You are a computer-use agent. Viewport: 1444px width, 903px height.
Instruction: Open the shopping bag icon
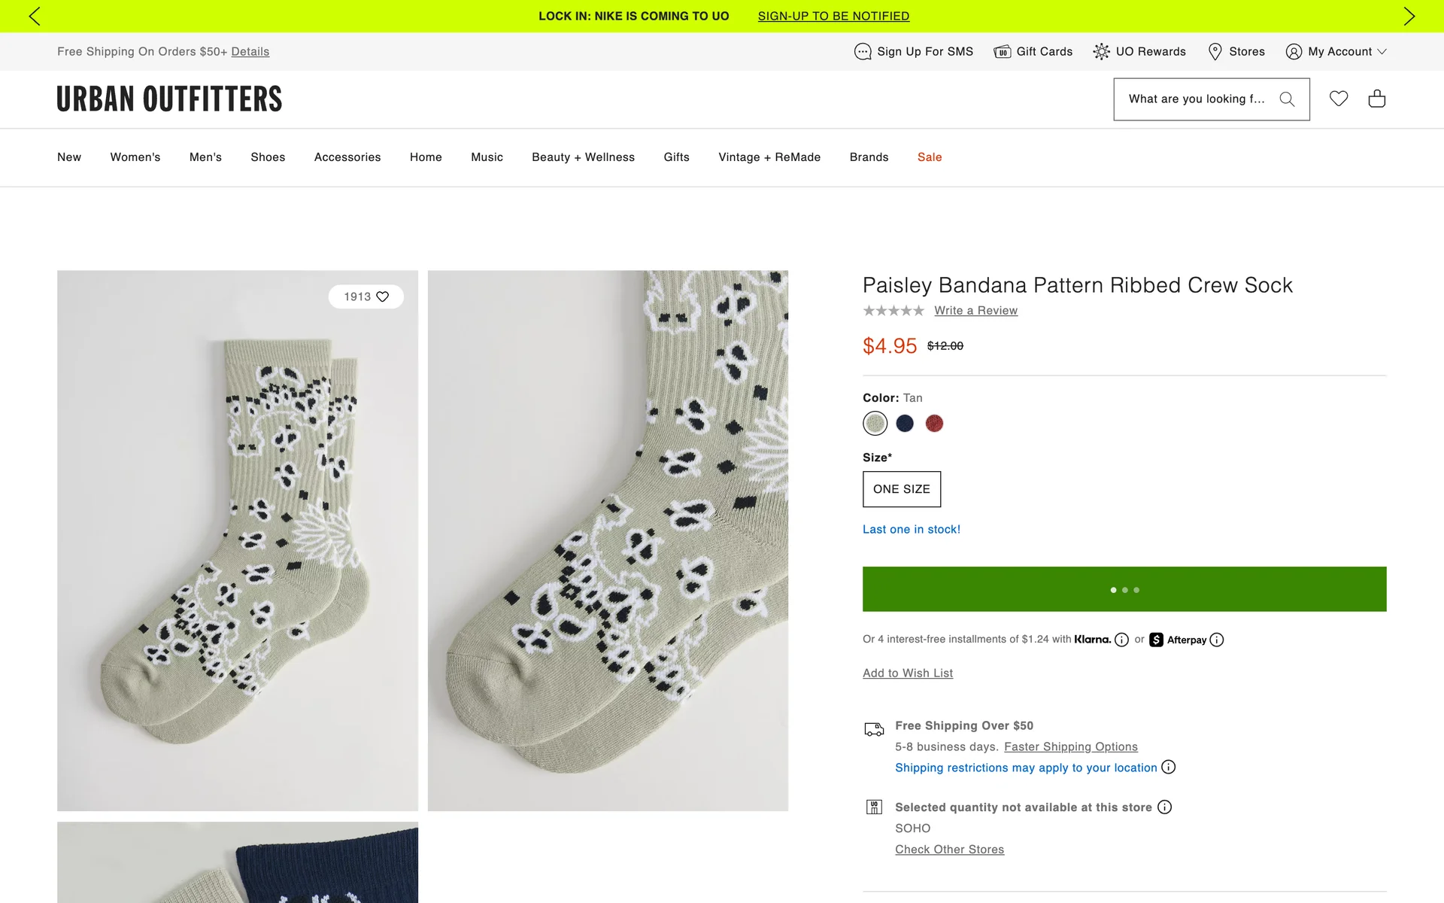click(1377, 99)
